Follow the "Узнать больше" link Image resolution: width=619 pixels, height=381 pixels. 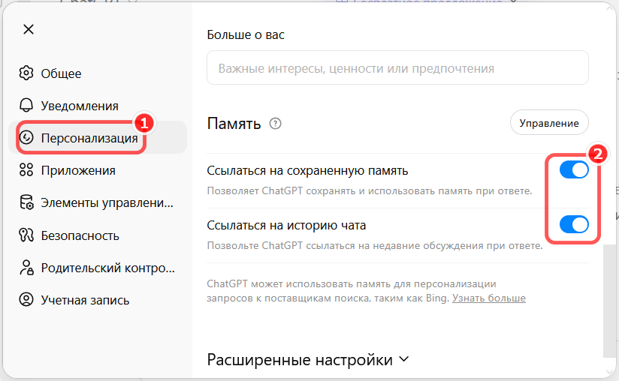(x=488, y=298)
